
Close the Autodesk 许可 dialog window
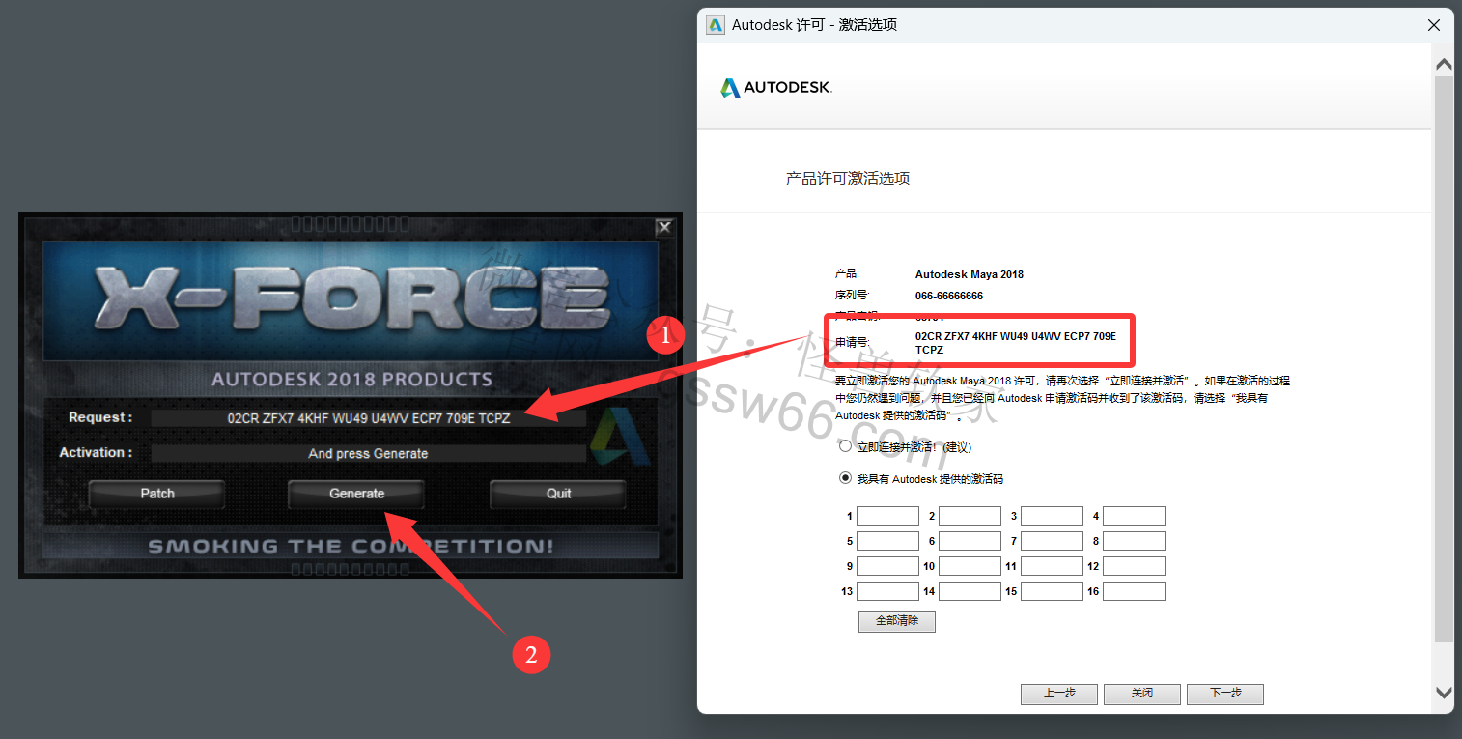1434,25
